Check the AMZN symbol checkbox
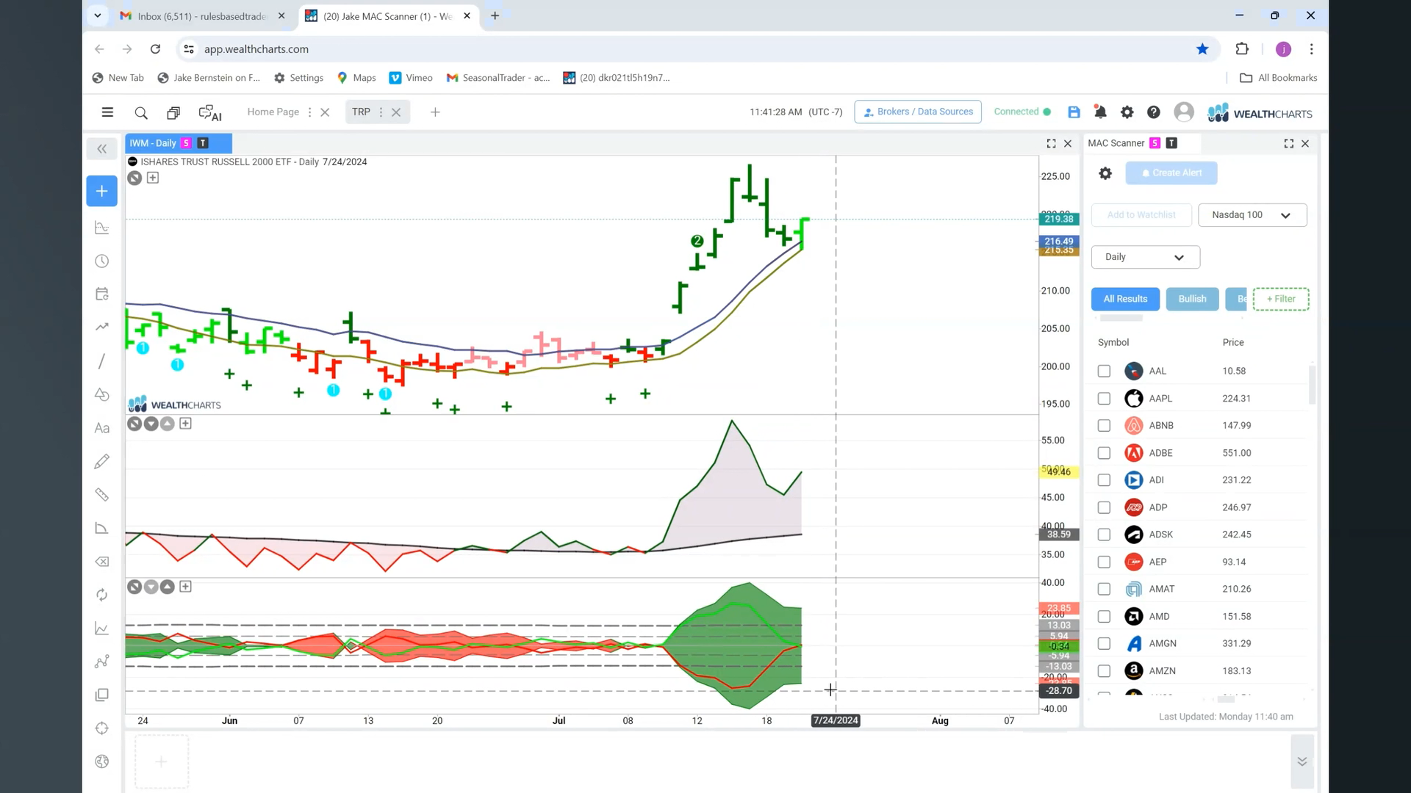This screenshot has width=1411, height=793. click(1104, 671)
